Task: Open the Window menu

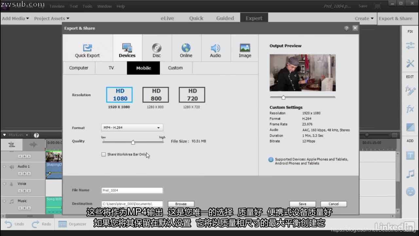Action: tap(104, 6)
